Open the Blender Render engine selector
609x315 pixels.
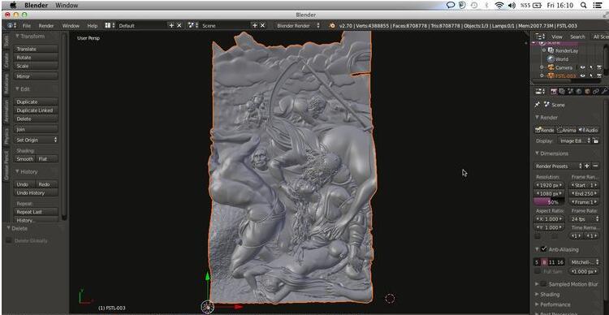click(298, 26)
